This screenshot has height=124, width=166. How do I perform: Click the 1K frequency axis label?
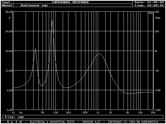coord(98,113)
